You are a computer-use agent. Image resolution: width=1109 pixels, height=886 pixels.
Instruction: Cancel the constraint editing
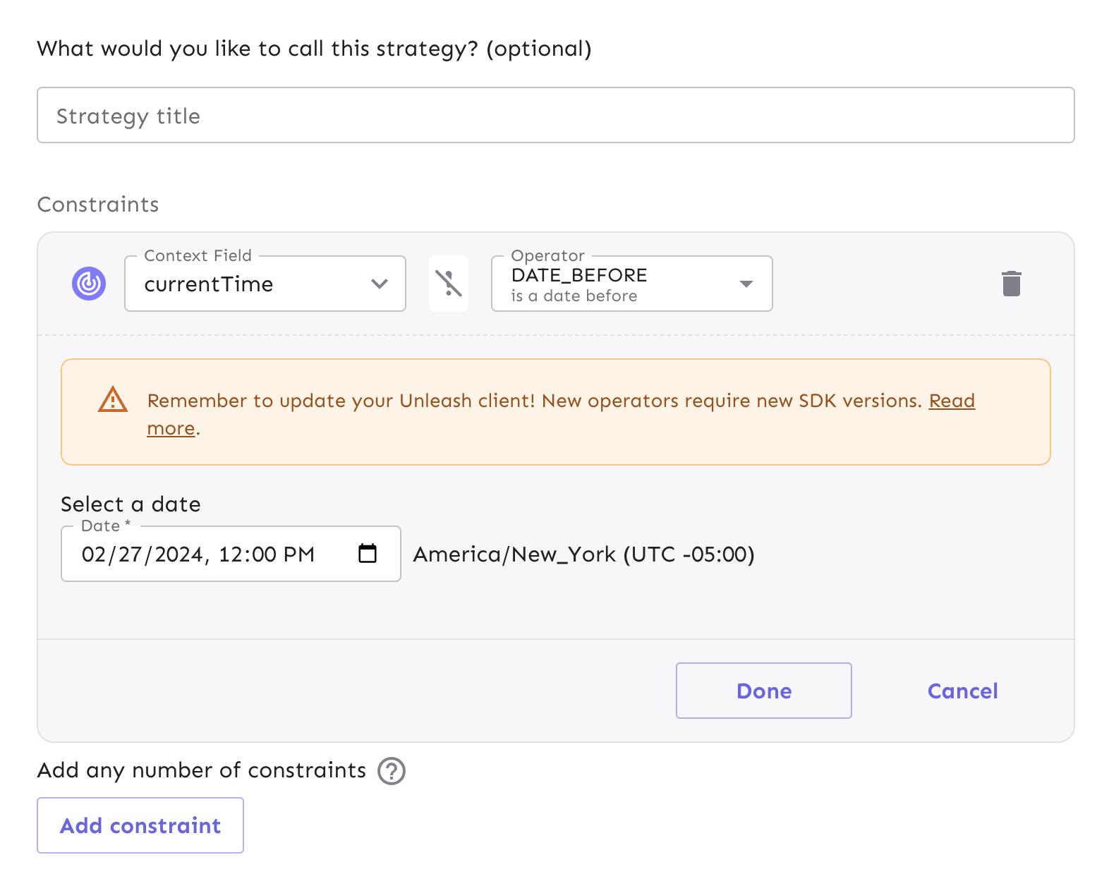coord(962,691)
